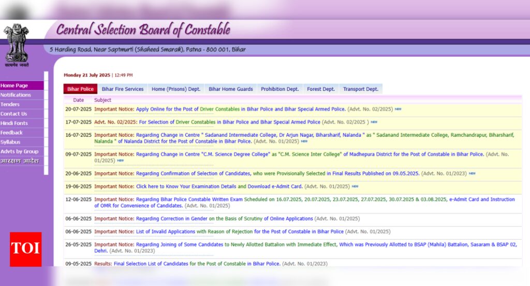Open the Feedback sidebar link
The height and width of the screenshot is (286, 530).
[x=22, y=133]
